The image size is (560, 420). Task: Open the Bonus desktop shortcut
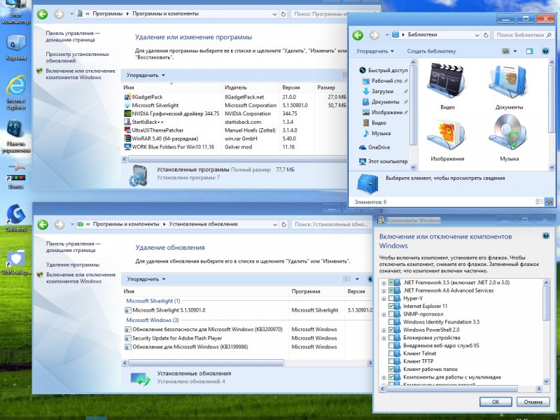coord(15,176)
